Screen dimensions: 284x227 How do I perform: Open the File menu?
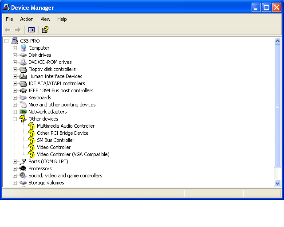(x=9, y=19)
